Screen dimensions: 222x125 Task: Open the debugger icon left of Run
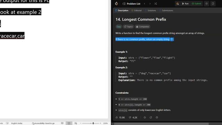[178, 4]
